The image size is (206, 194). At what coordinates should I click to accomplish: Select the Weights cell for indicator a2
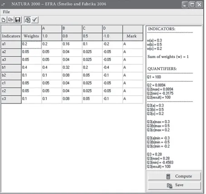31,53
